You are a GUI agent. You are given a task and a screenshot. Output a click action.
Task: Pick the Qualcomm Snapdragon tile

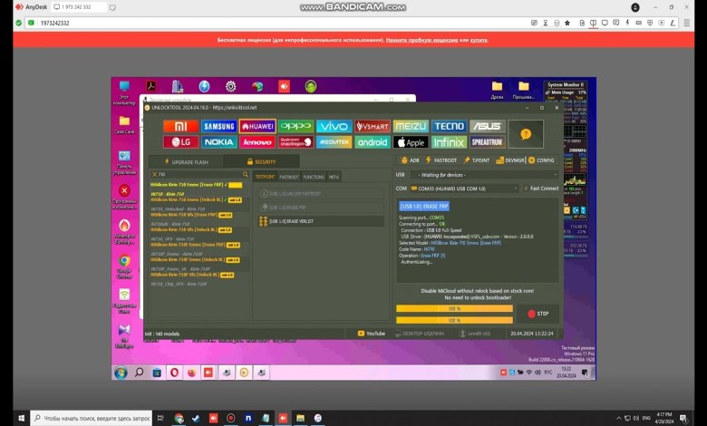295,142
